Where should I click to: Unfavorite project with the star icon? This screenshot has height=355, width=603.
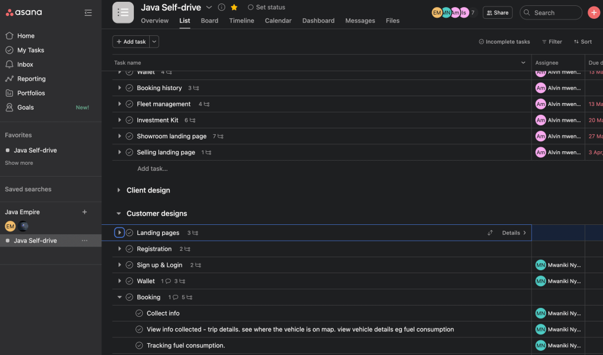(234, 8)
